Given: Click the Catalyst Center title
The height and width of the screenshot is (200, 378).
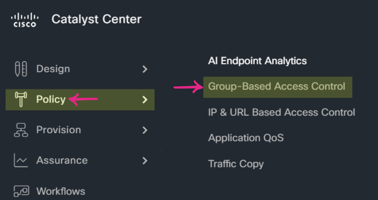Looking at the screenshot, I should pyautogui.click(x=96, y=19).
